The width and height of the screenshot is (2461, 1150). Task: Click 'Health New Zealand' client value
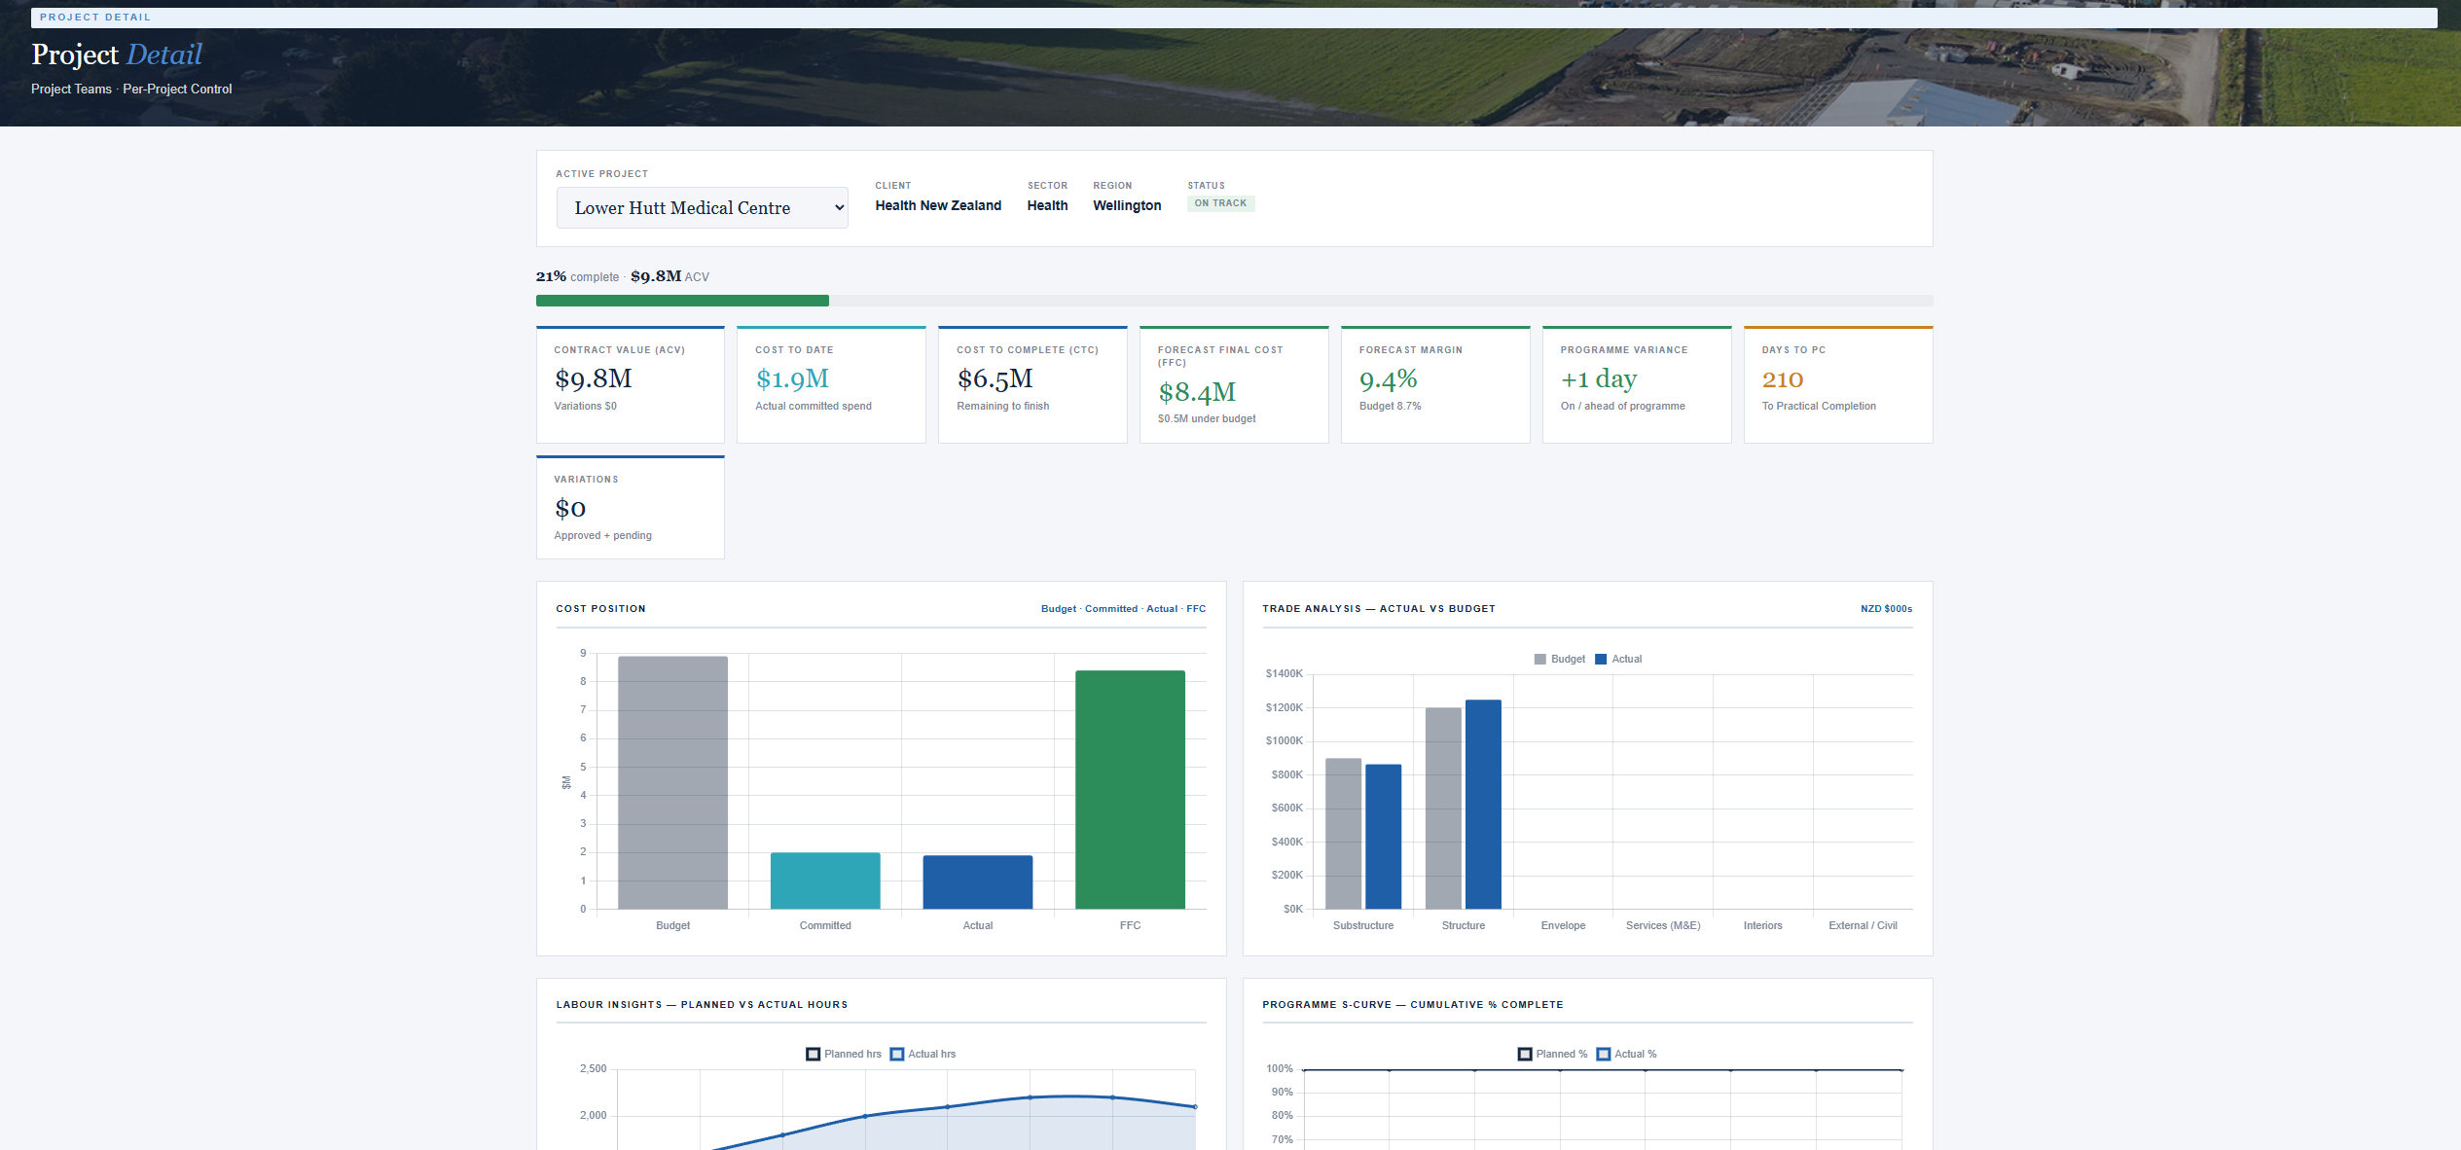pos(938,205)
